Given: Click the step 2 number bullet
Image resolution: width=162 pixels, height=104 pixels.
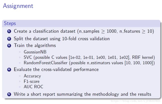Looking at the screenshot, I should point(9,39).
